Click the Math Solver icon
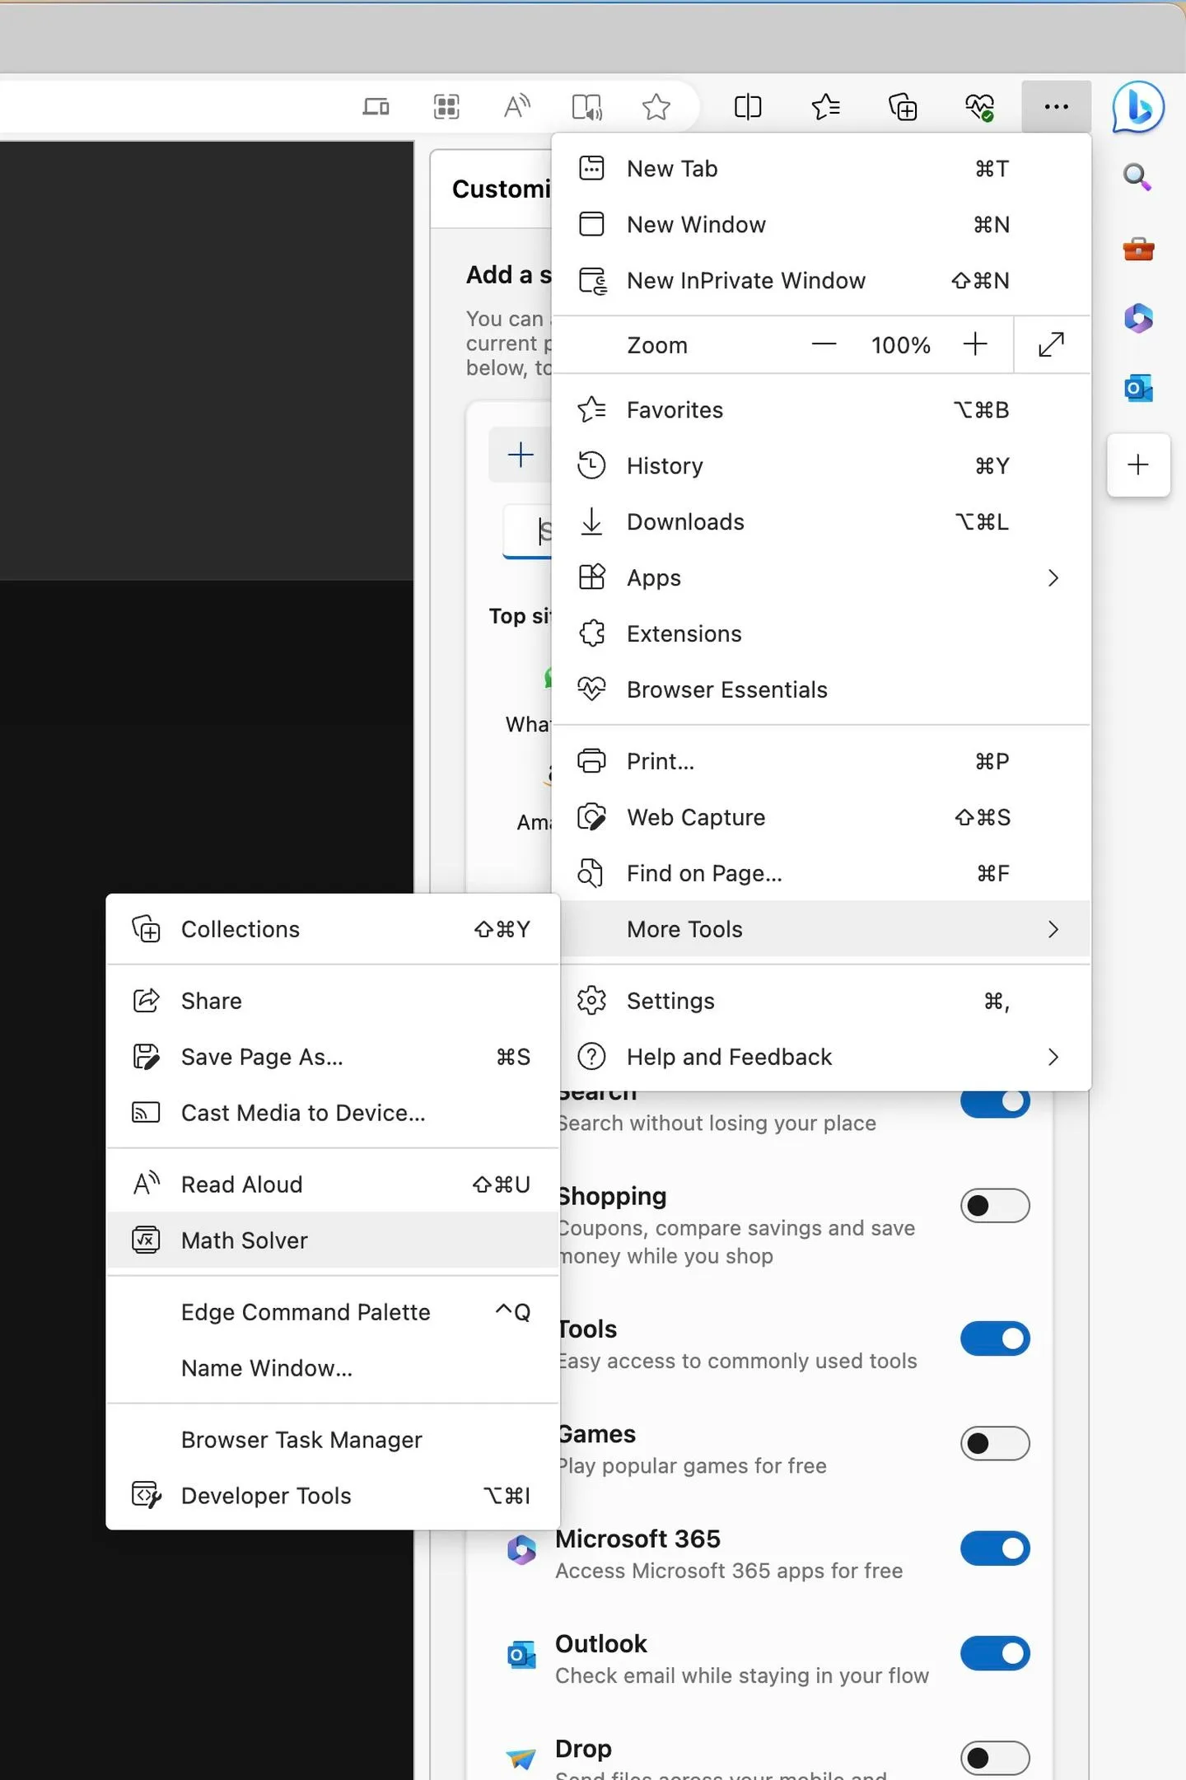 point(146,1240)
